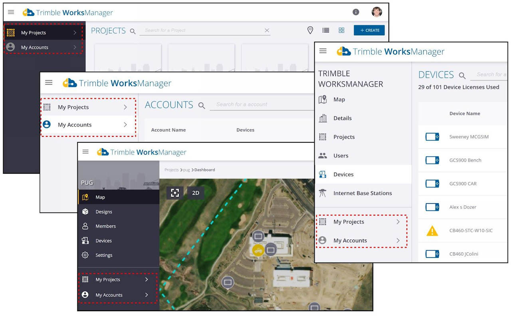Open Map in Devices window sidebar
Image resolution: width=511 pixels, height=316 pixels.
[x=363, y=100]
